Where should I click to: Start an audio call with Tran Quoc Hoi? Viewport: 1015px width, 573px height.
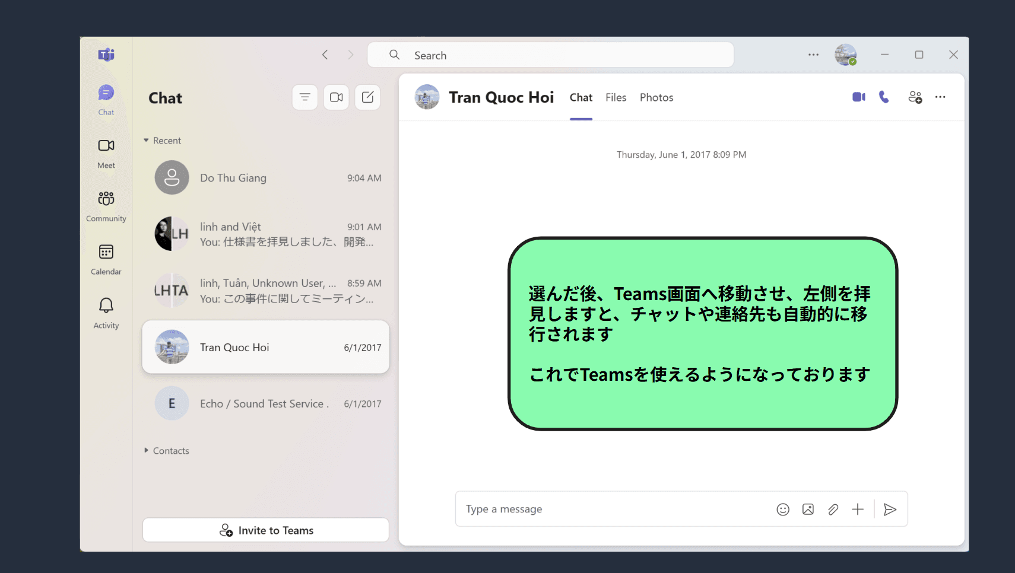pos(884,97)
